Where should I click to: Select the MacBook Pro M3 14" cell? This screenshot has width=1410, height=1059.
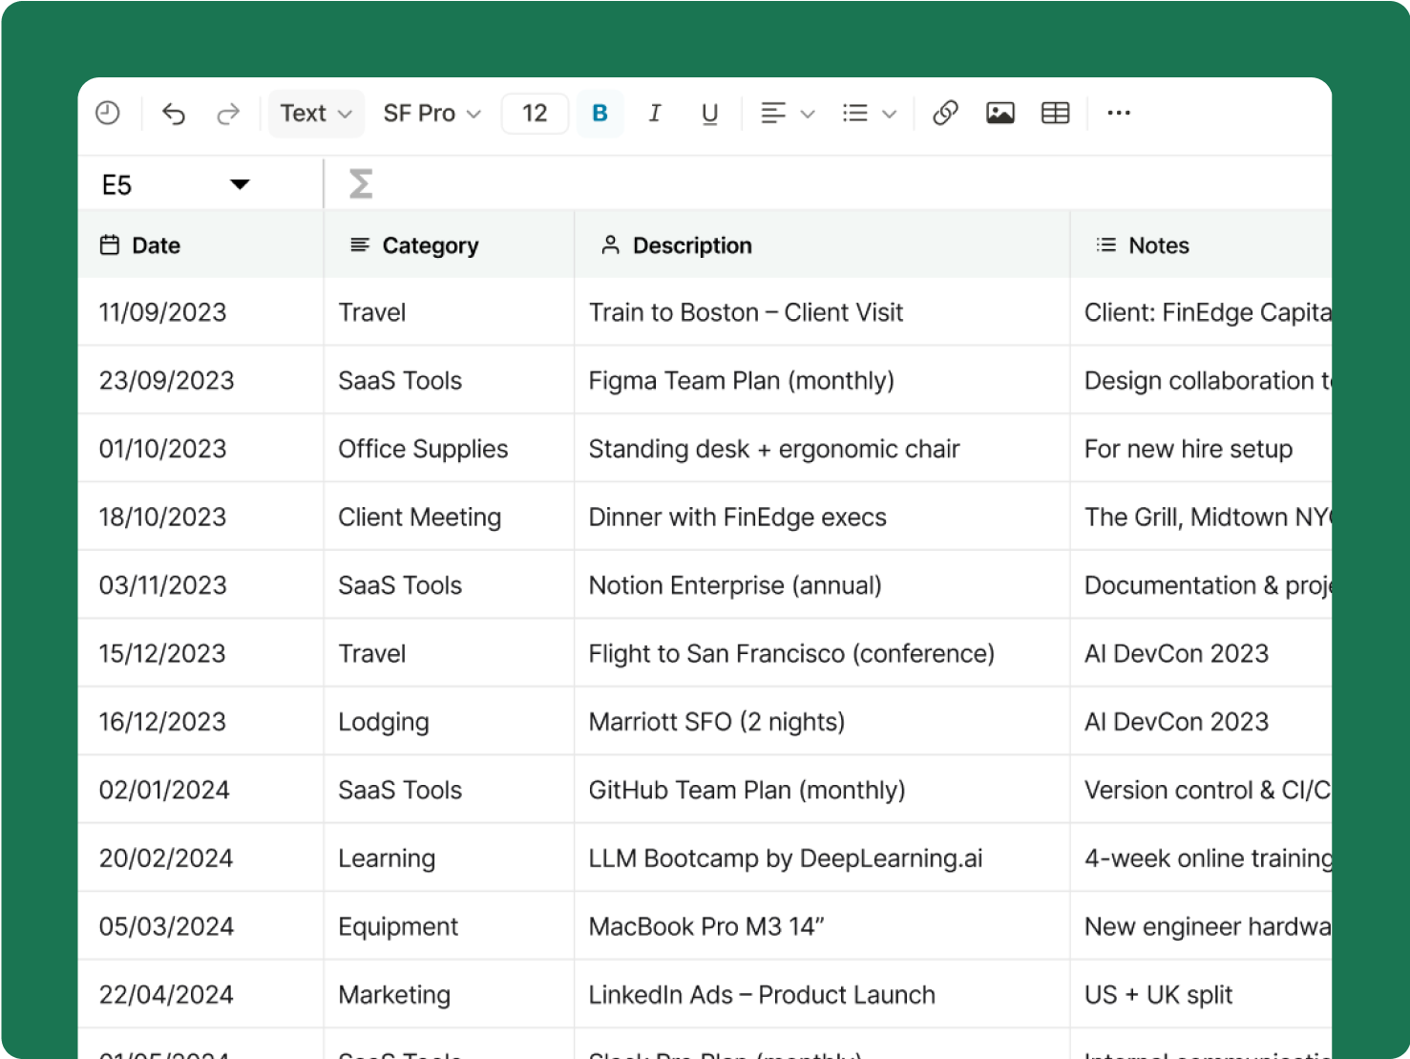point(822,926)
